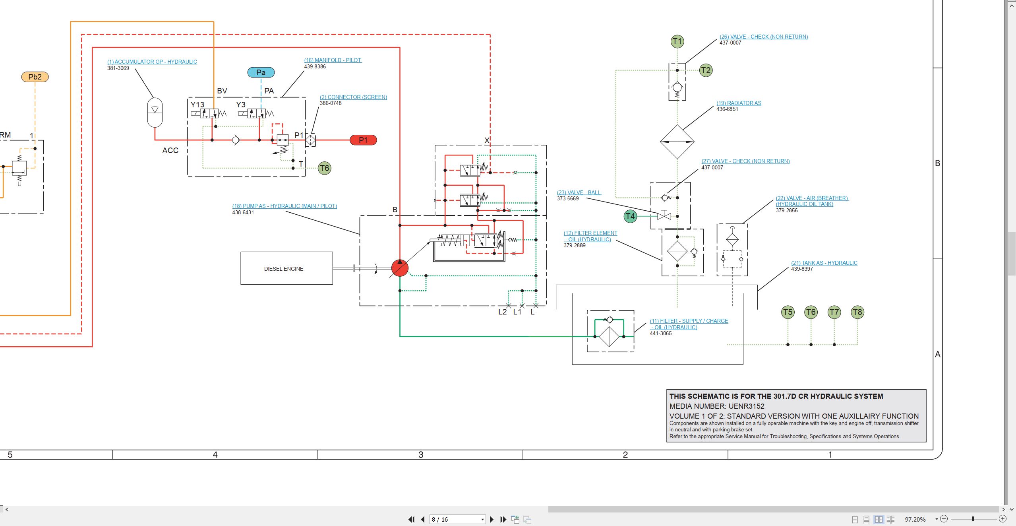Click the orange Pb2 connector marker
Viewport: 1016px width, 526px height.
click(35, 77)
